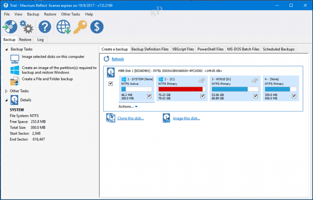Switch to the Log tab
313x200 pixels.
40,40
